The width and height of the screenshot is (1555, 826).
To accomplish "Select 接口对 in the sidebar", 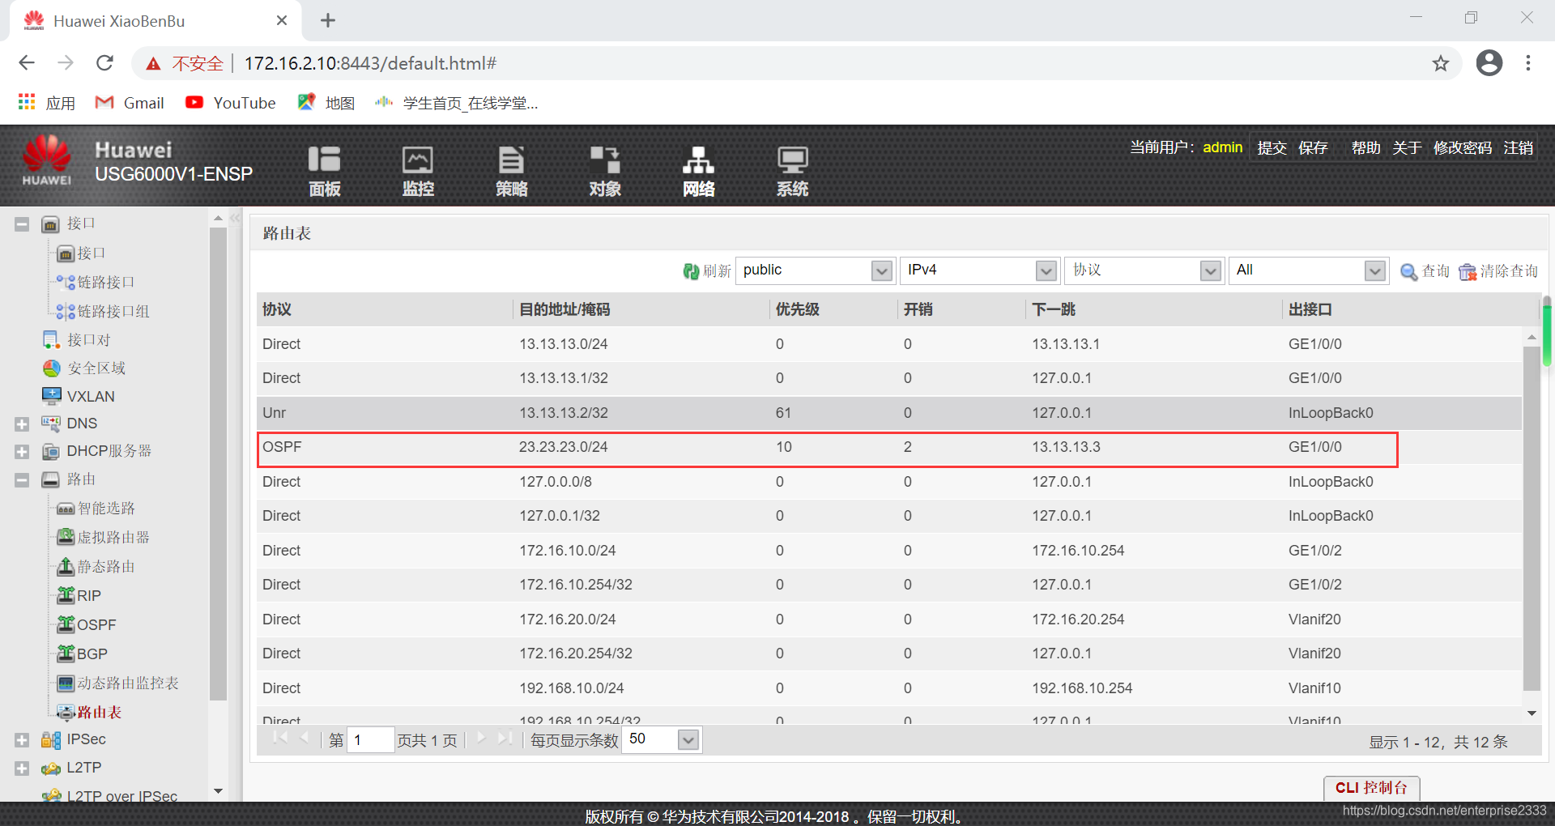I will click(x=88, y=340).
